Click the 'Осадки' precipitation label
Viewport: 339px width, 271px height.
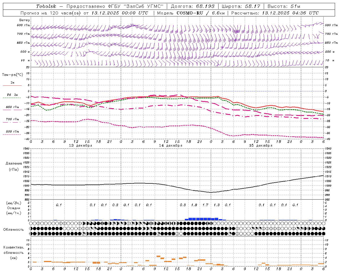14,208
